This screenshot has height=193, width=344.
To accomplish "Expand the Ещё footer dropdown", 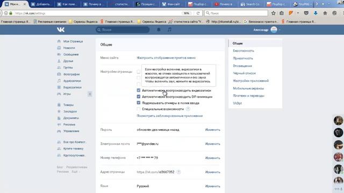I will click(76, 172).
